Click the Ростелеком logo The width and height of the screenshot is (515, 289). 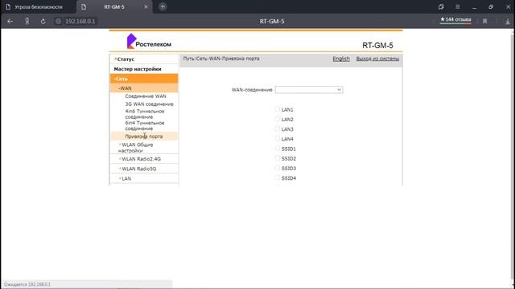[x=149, y=41]
